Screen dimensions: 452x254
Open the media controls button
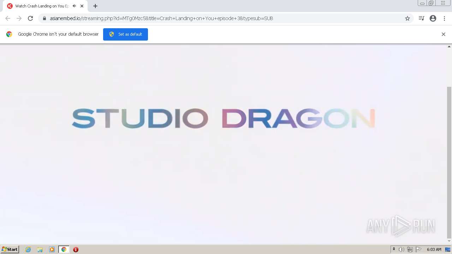pos(421,18)
